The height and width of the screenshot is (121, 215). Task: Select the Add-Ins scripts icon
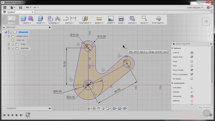click(132, 18)
